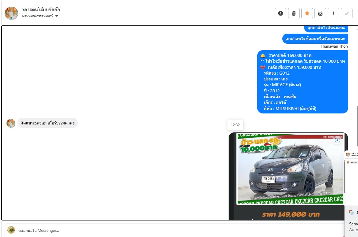Viewport: 358px width, 237px height.
Task: Select the MIRAGE price details message bubble
Action: (303, 82)
